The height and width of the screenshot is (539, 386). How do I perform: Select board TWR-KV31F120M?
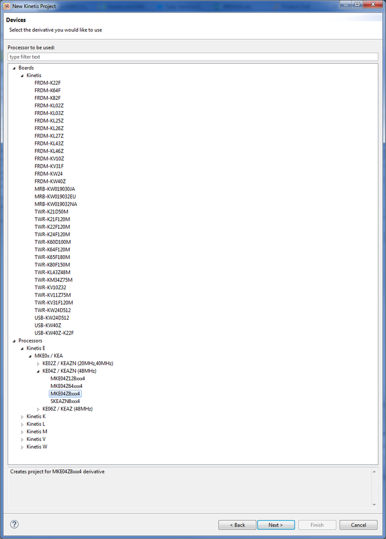[x=54, y=302]
